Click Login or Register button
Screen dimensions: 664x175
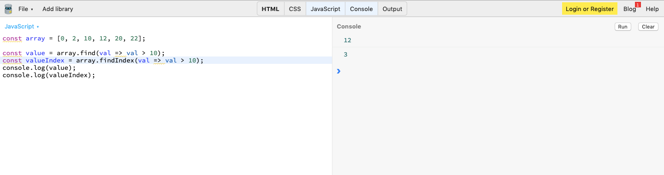590,9
